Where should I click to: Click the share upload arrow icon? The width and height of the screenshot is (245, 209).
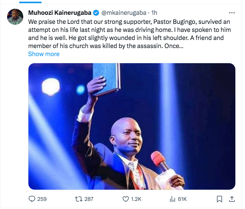[232, 199]
